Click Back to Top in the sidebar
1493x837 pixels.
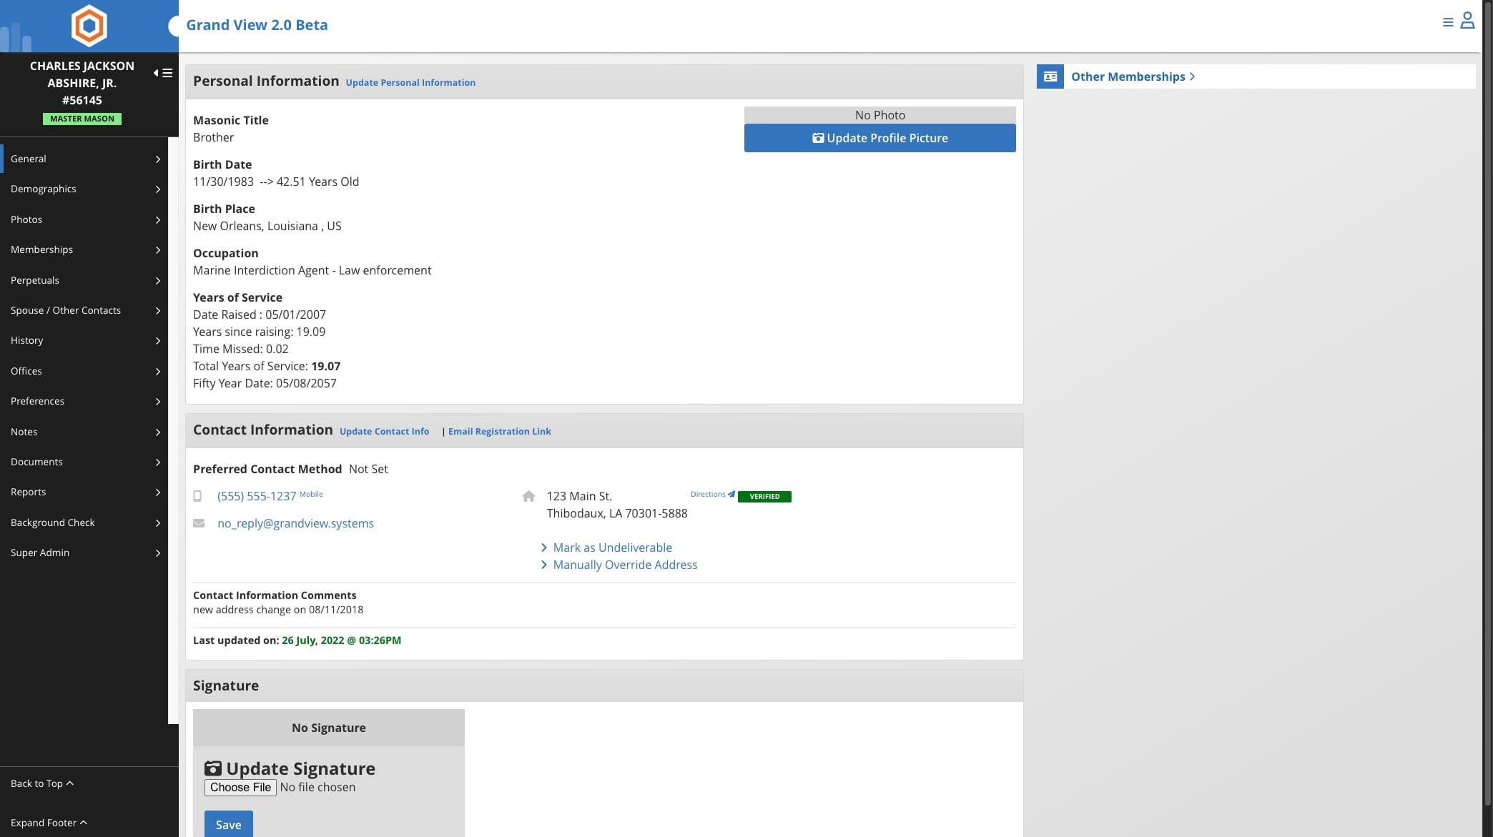42,783
